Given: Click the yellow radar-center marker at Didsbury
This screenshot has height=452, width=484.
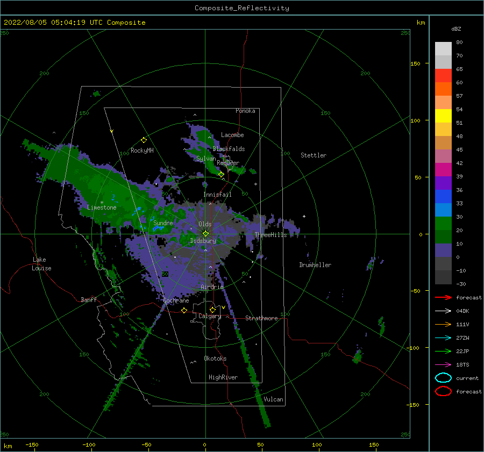Looking at the screenshot, I should click(x=205, y=234).
